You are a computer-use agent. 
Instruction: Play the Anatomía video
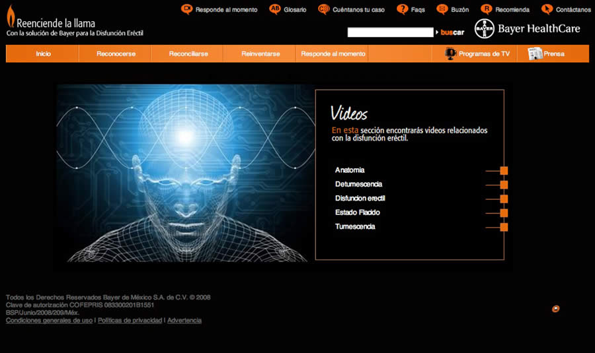(350, 170)
